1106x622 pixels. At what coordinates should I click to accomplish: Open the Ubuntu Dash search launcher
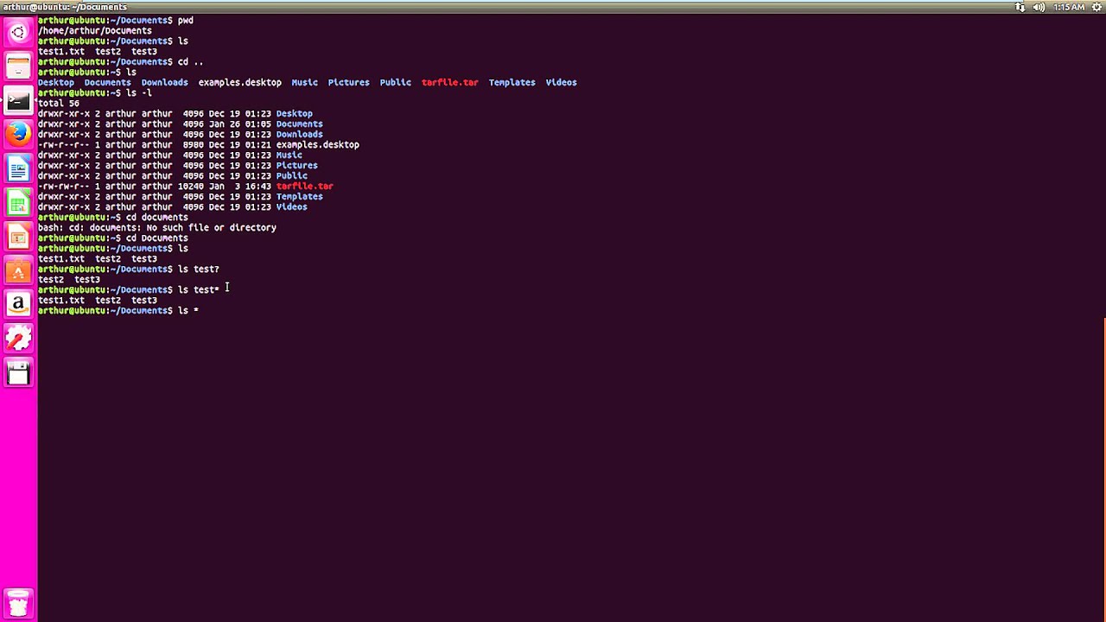pos(18,33)
